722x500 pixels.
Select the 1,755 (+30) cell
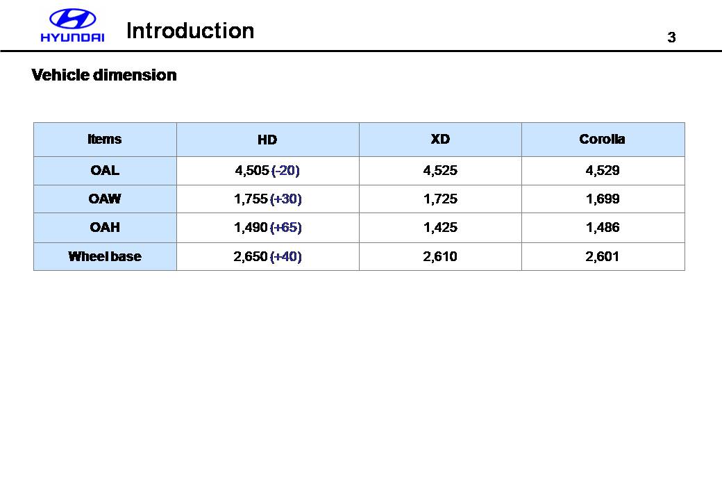(268, 199)
